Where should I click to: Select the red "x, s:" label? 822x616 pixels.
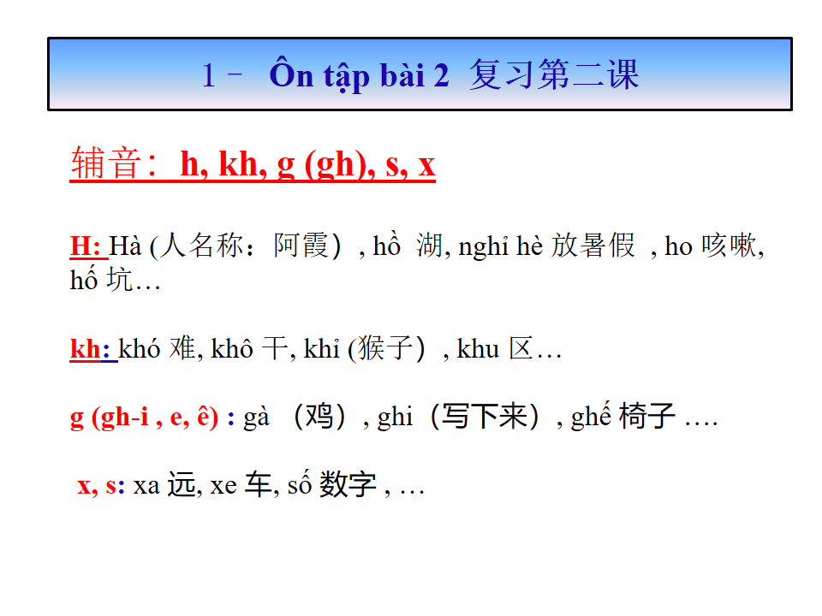[101, 486]
